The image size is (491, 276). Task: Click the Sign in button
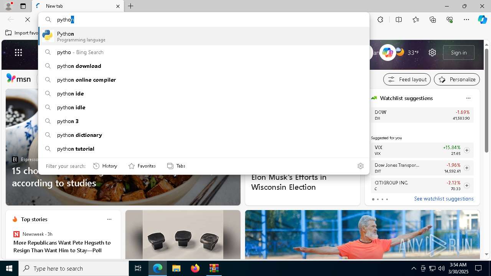[459, 53]
